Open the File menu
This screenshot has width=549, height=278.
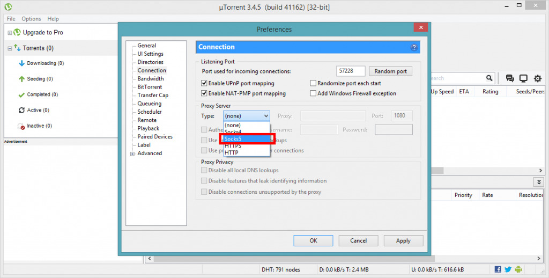tap(11, 19)
